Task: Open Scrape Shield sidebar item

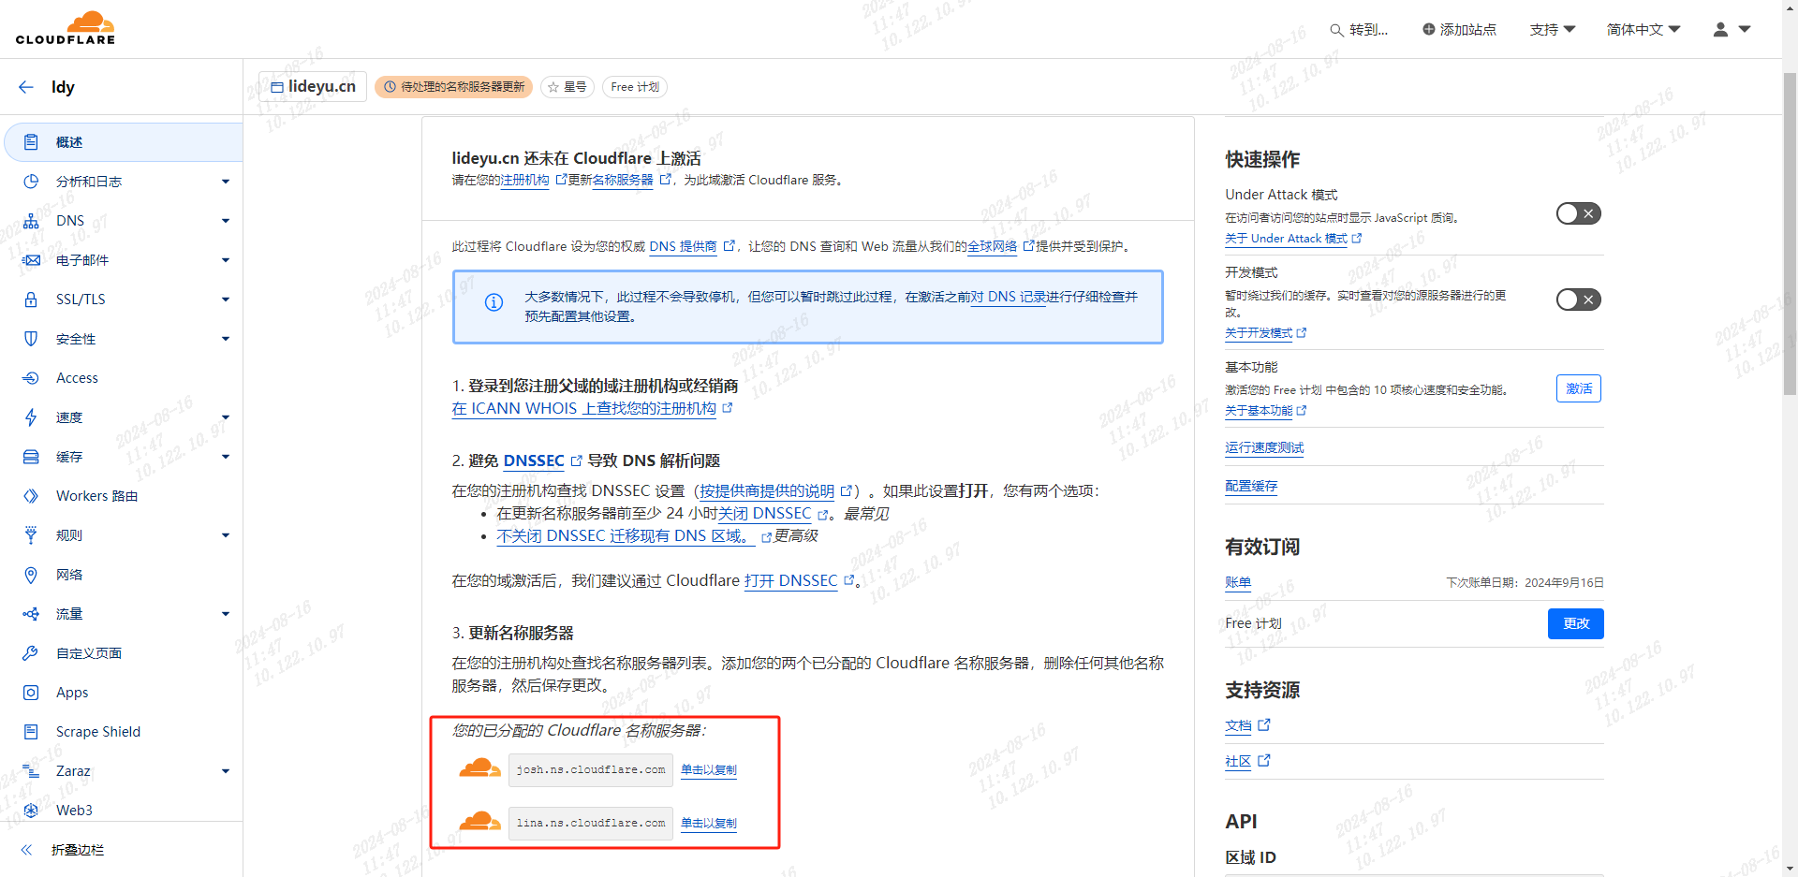Action: pyautogui.click(x=122, y=732)
